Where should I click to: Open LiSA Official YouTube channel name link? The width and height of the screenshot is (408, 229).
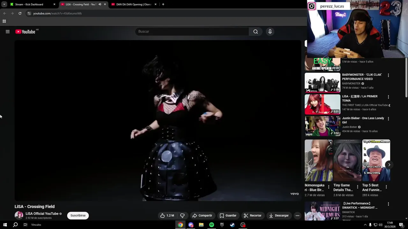pos(42,214)
